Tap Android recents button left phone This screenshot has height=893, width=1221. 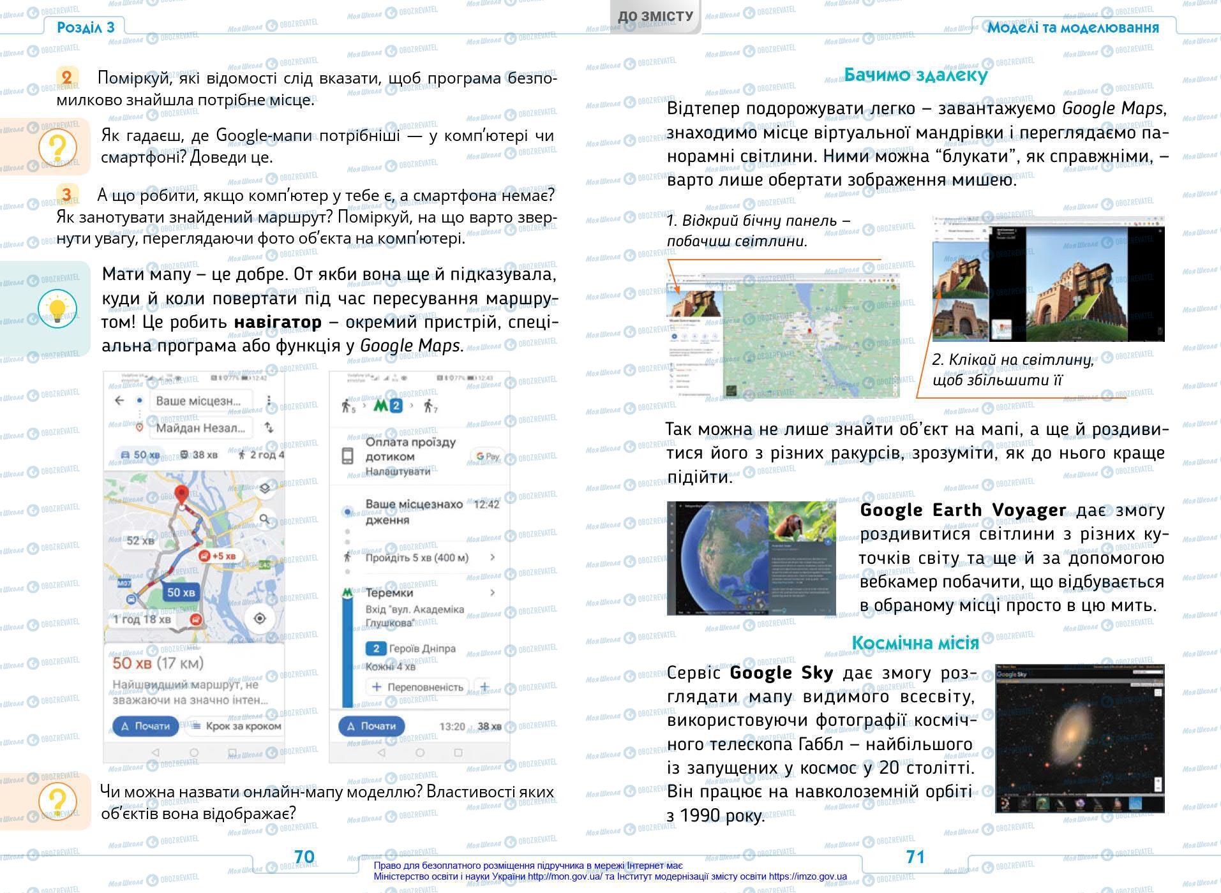pyautogui.click(x=232, y=753)
